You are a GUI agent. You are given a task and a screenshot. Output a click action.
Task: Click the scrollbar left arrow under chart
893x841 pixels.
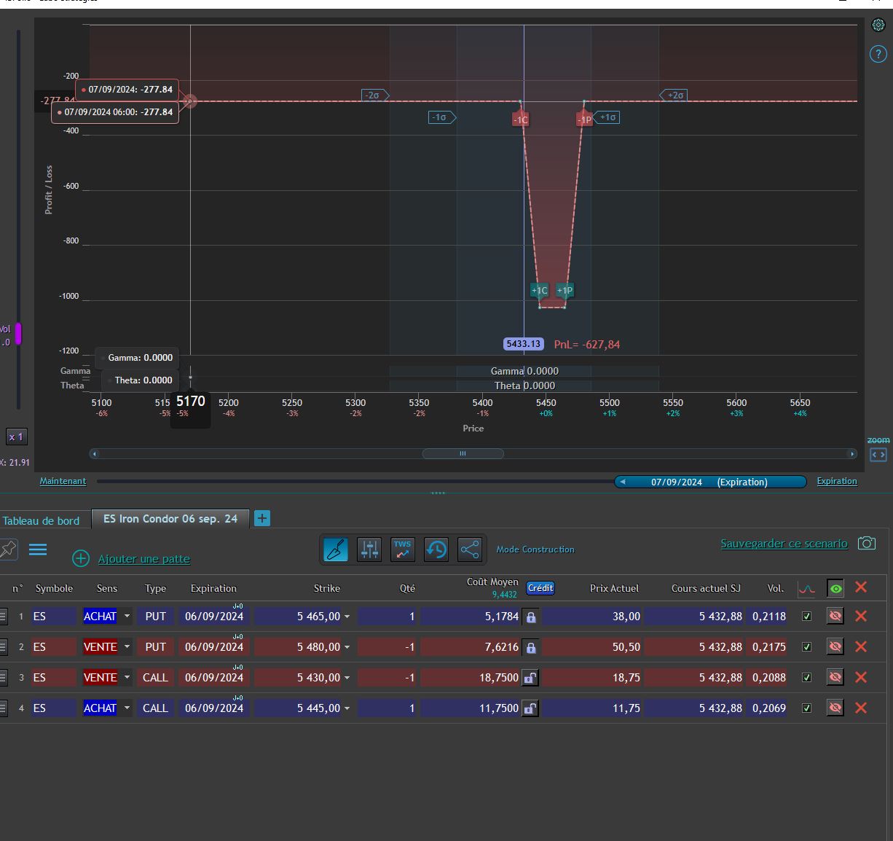point(94,453)
